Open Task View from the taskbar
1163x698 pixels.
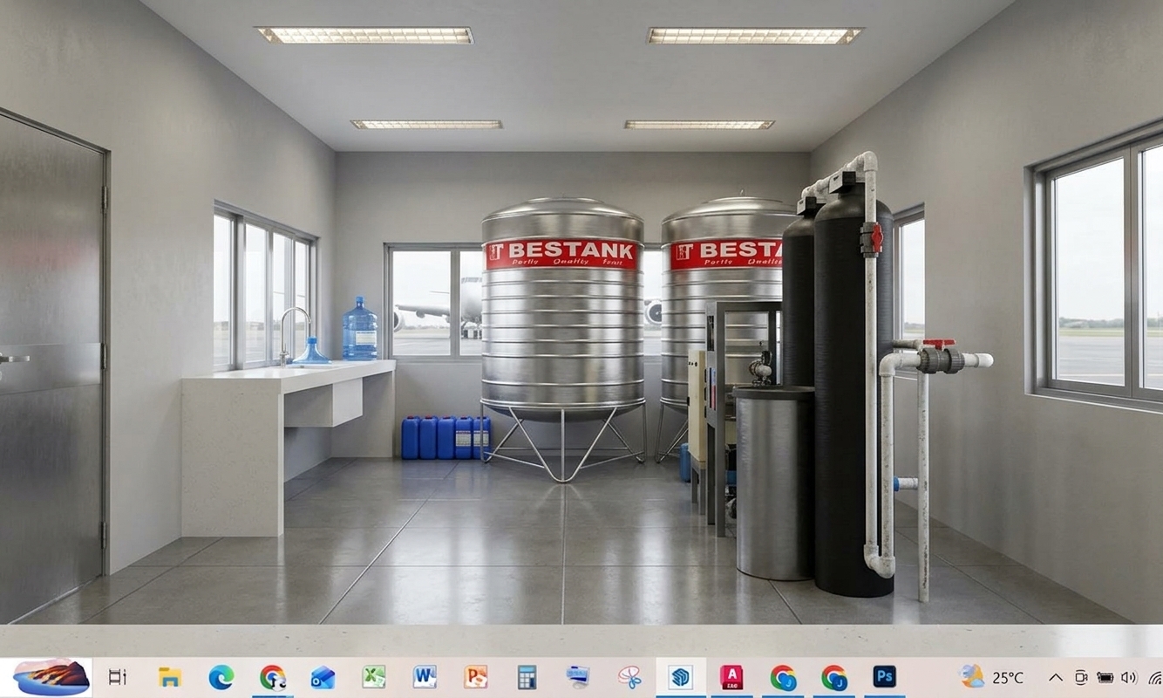(117, 677)
